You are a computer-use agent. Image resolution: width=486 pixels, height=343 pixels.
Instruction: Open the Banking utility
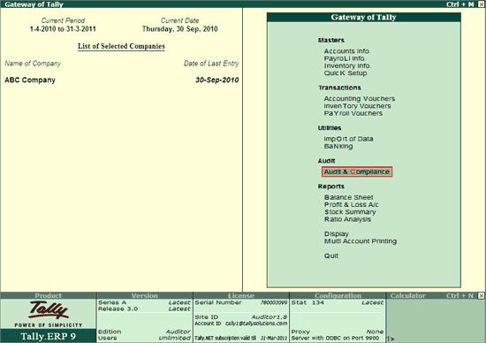coord(338,147)
